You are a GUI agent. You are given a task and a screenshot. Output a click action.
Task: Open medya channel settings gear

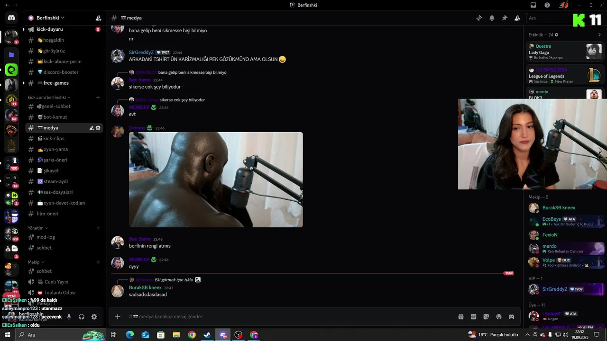98,128
